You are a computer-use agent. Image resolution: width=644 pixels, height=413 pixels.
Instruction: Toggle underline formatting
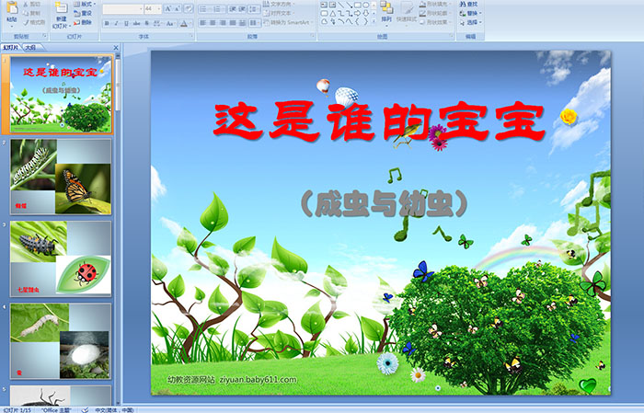click(x=126, y=23)
